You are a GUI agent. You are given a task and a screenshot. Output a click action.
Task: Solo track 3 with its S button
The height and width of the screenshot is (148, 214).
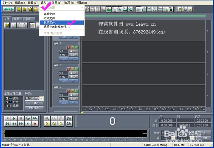pyautogui.click(x=72, y=69)
